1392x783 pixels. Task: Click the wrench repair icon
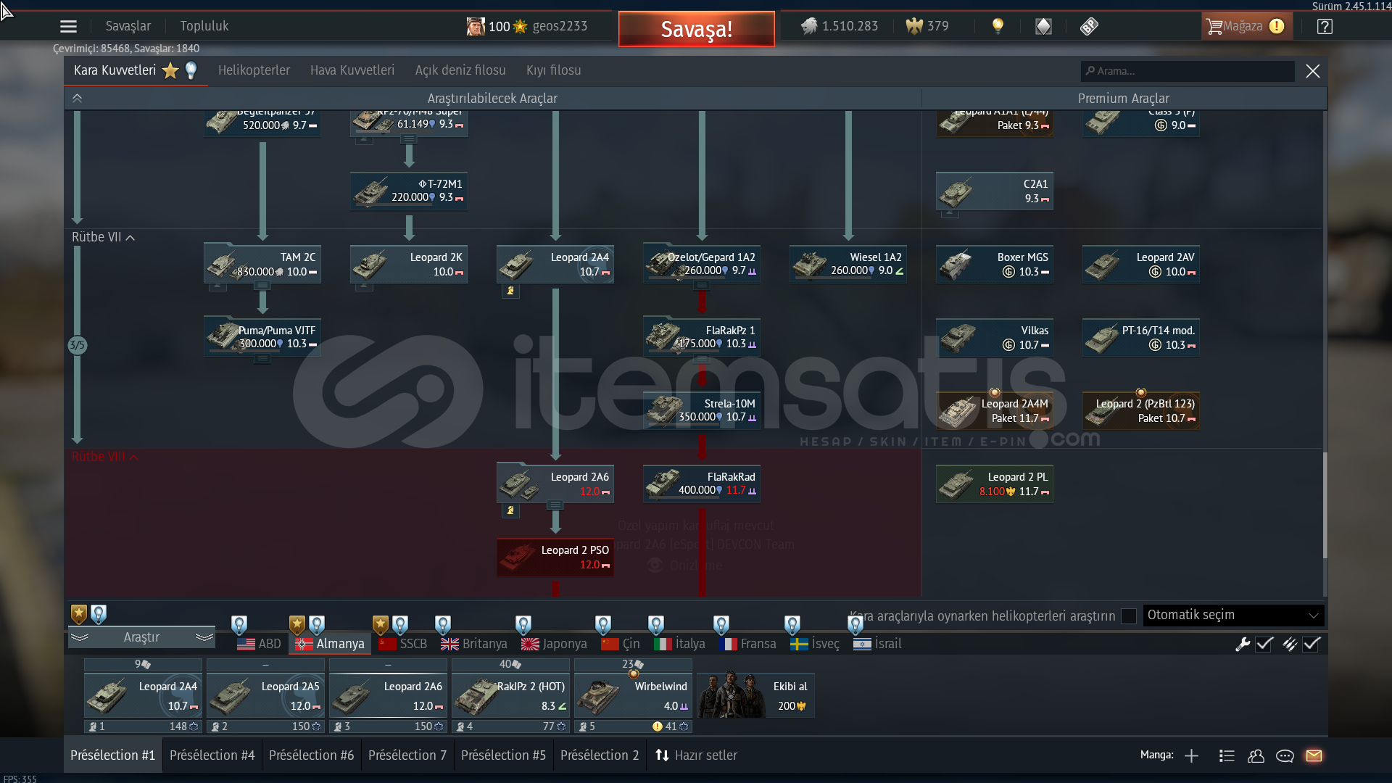click(1243, 644)
